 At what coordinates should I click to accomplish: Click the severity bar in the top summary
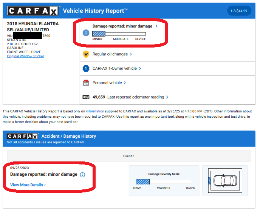pos(119,34)
